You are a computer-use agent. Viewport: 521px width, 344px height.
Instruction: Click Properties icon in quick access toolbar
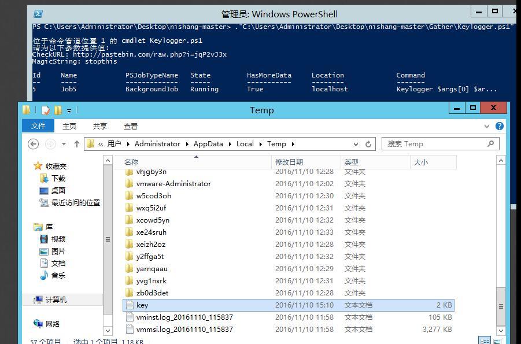(x=45, y=110)
